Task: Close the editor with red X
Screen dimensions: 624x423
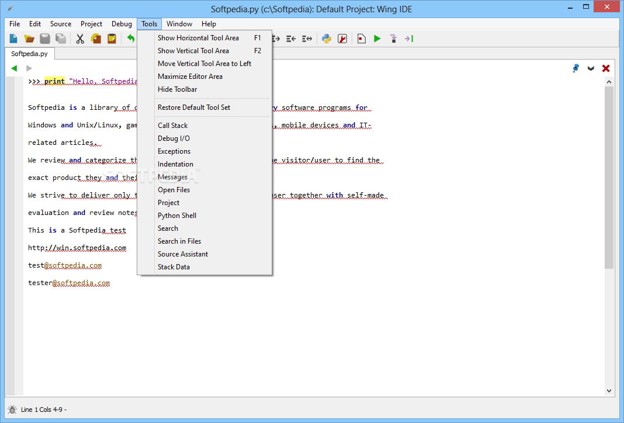Action: [606, 68]
